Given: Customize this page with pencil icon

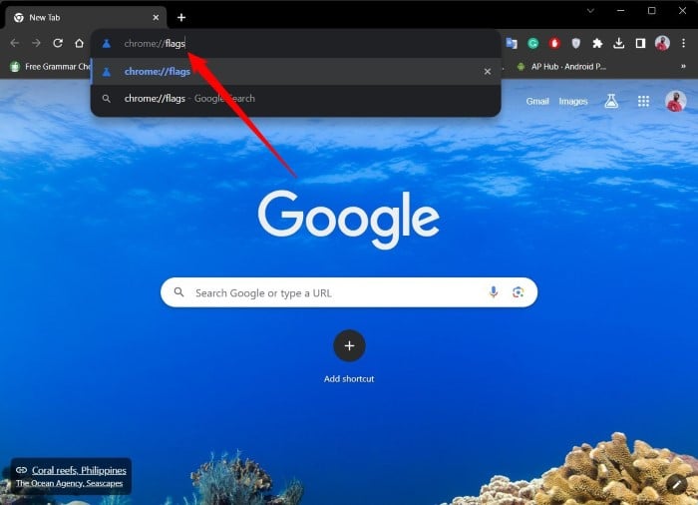Looking at the screenshot, I should pyautogui.click(x=677, y=484).
